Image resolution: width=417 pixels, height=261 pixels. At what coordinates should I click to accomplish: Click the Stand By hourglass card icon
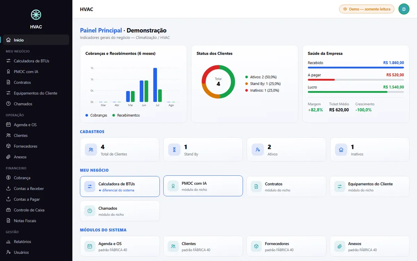174,150
